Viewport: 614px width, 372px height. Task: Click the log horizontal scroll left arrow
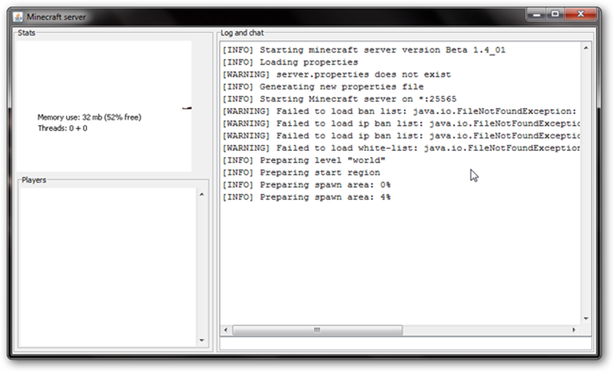point(225,330)
